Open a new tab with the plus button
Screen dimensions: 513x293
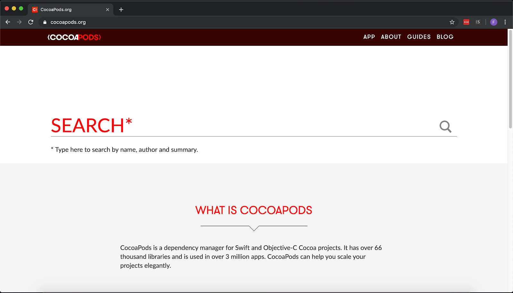[121, 10]
